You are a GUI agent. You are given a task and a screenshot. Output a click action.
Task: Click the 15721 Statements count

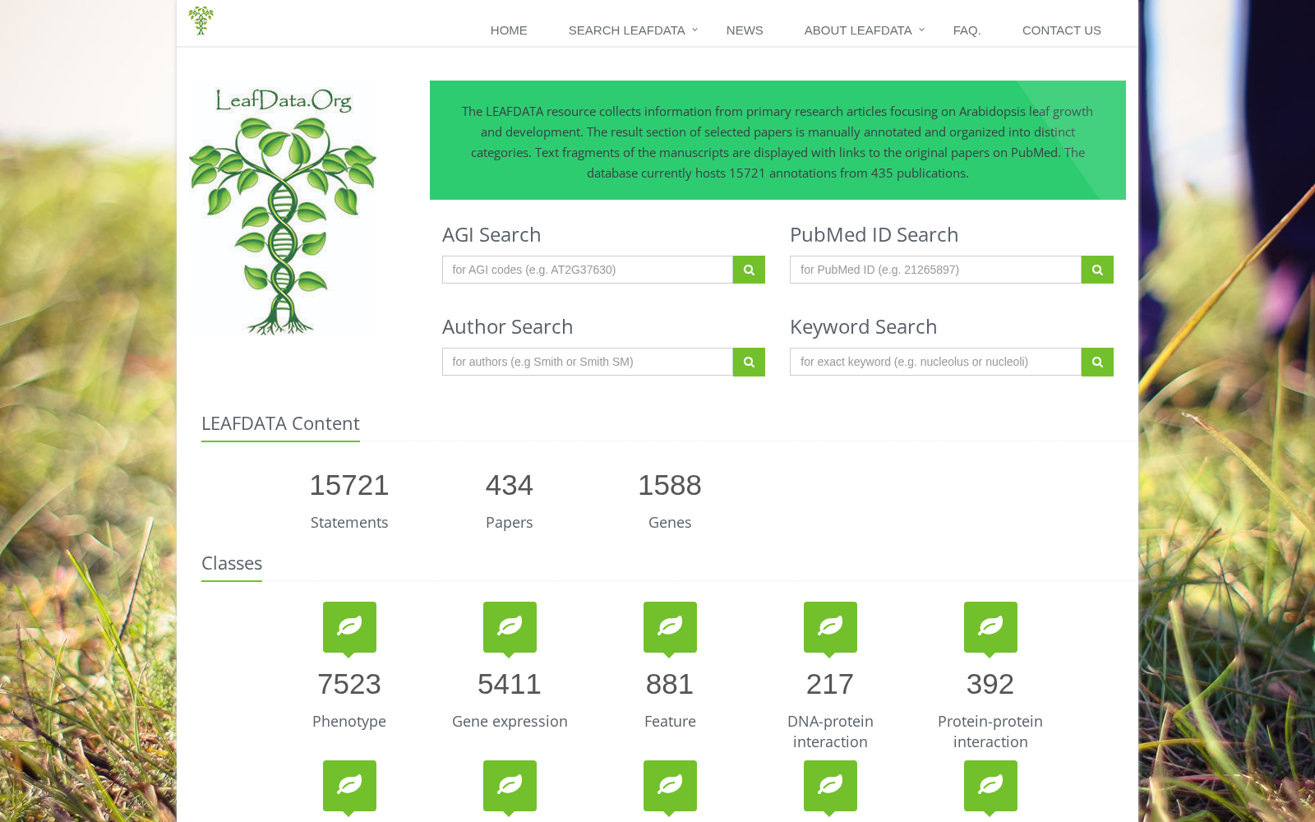349,485
